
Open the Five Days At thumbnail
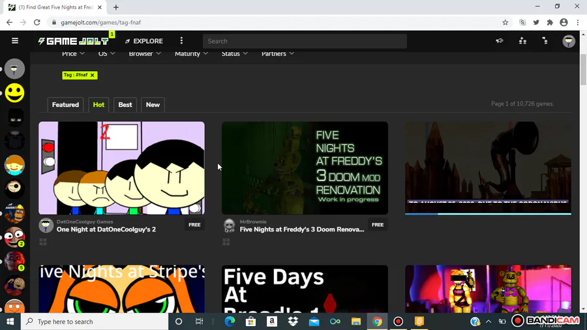tap(305, 289)
